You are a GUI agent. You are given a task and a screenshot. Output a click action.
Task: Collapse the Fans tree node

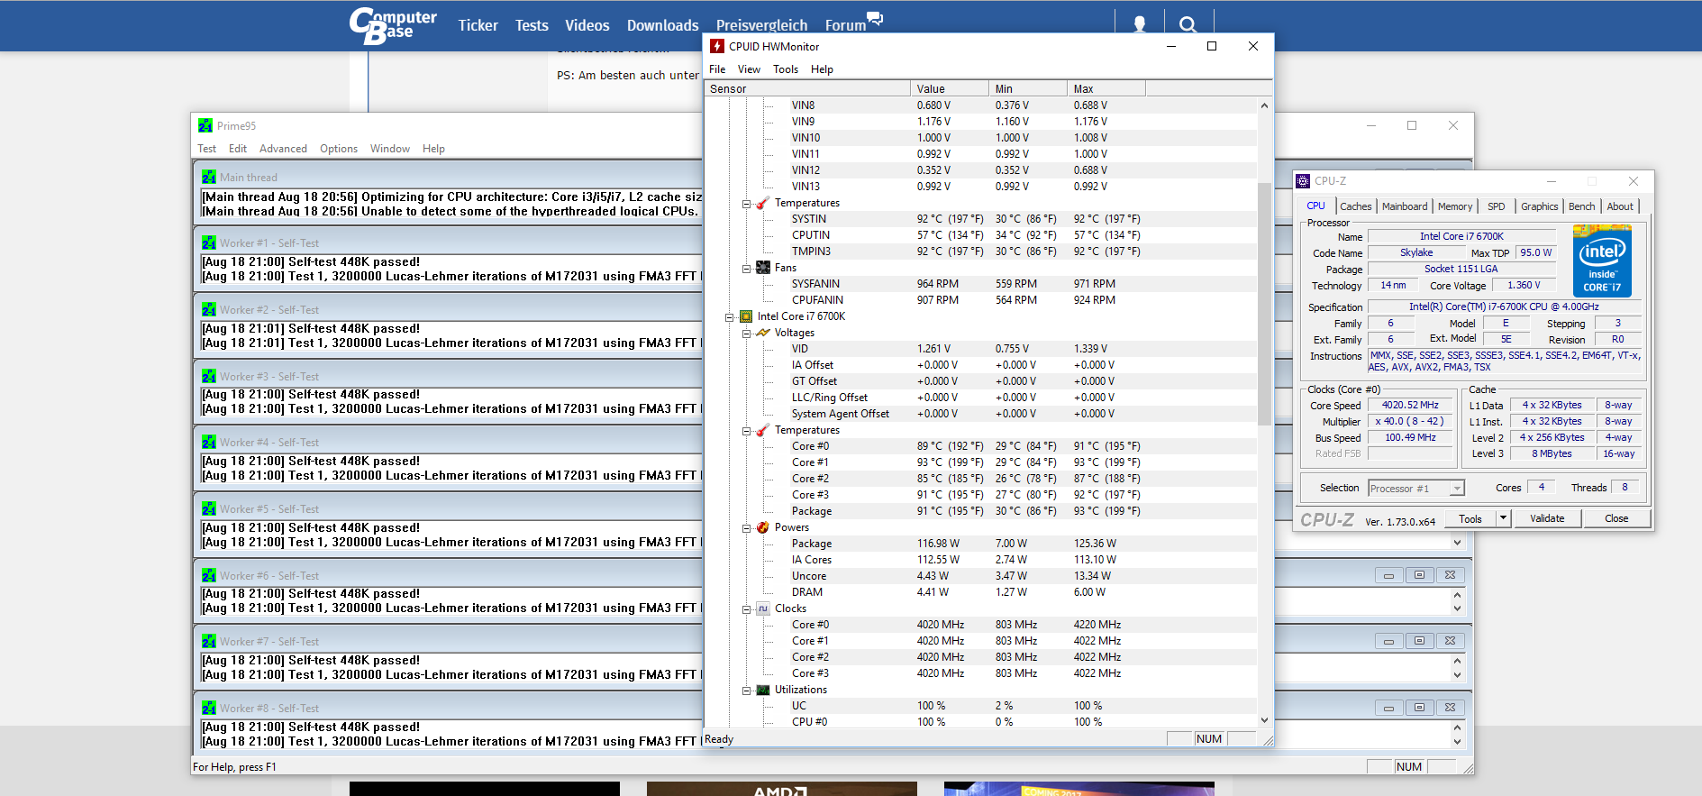pos(747,269)
